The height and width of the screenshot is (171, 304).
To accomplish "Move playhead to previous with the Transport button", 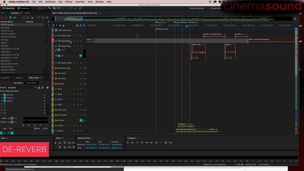I will coord(142,142).
